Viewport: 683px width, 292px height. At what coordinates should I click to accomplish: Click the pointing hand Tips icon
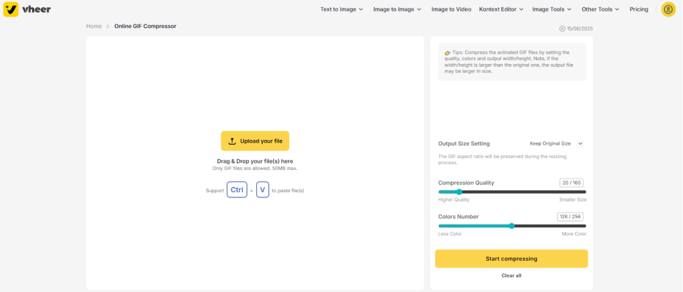(447, 53)
